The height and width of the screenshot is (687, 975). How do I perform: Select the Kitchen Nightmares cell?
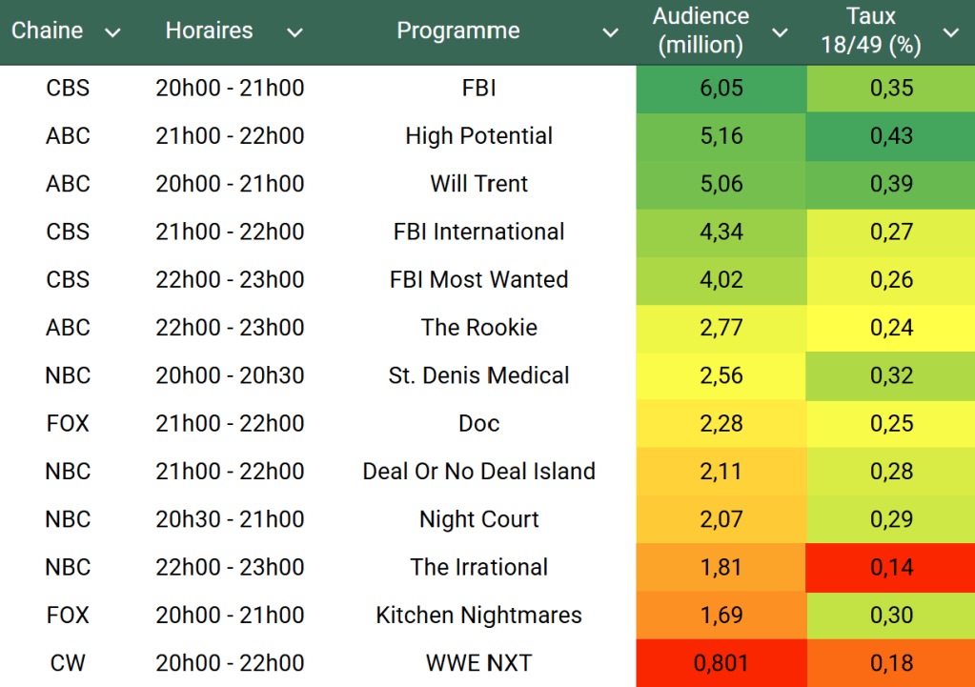[478, 615]
